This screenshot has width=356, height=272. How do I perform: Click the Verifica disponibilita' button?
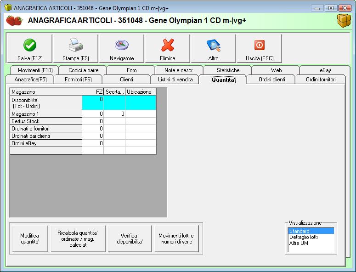click(x=130, y=238)
